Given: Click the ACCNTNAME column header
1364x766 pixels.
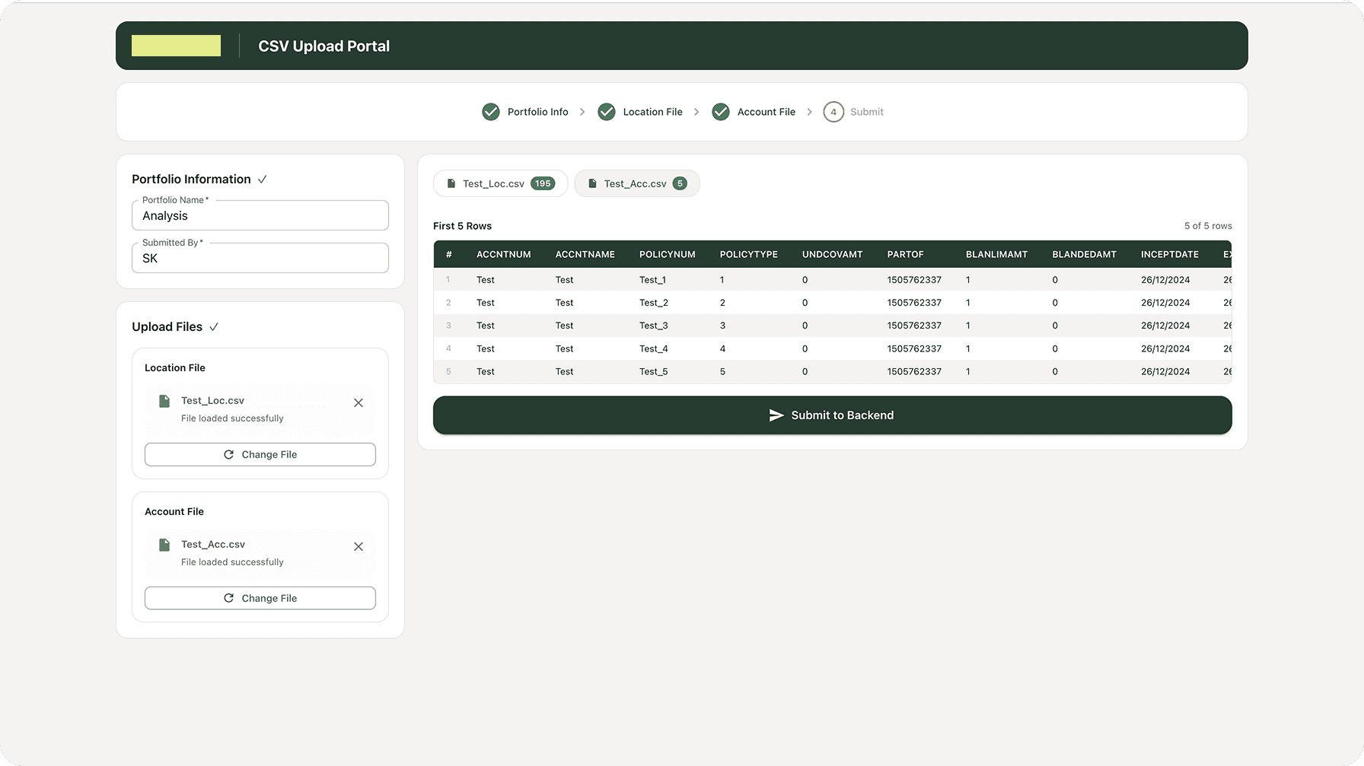Looking at the screenshot, I should (x=585, y=255).
